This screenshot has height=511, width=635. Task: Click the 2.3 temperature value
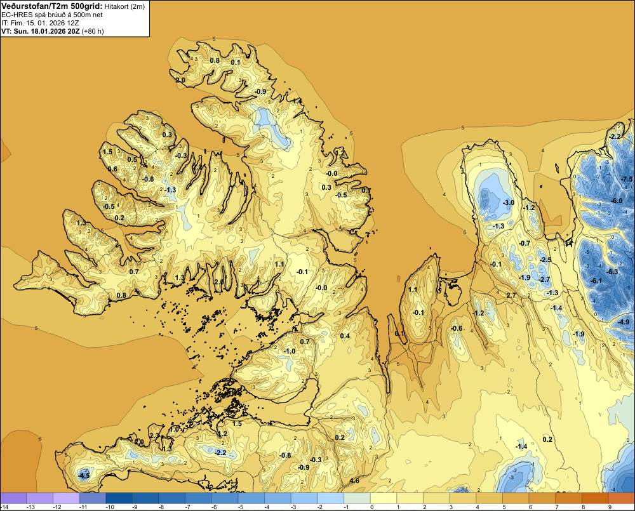pos(154,435)
